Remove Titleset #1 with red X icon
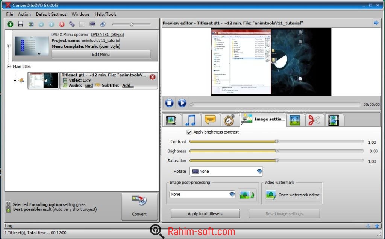This screenshot has height=239, width=385. coord(153,77)
